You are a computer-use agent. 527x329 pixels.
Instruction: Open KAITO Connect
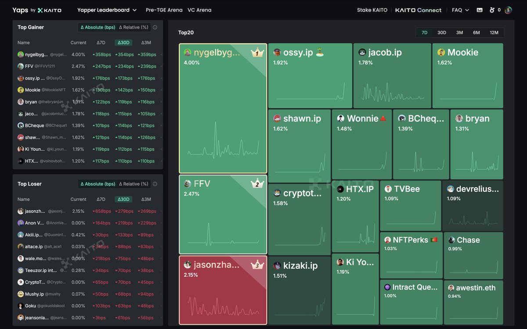tap(418, 10)
